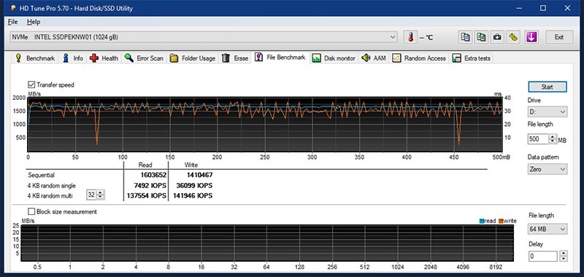
Task: Open the Disk monitor tab
Action: coord(334,58)
